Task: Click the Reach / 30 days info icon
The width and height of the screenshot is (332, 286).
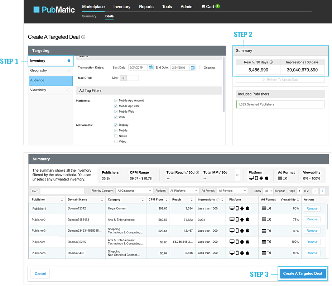Action: [271, 62]
